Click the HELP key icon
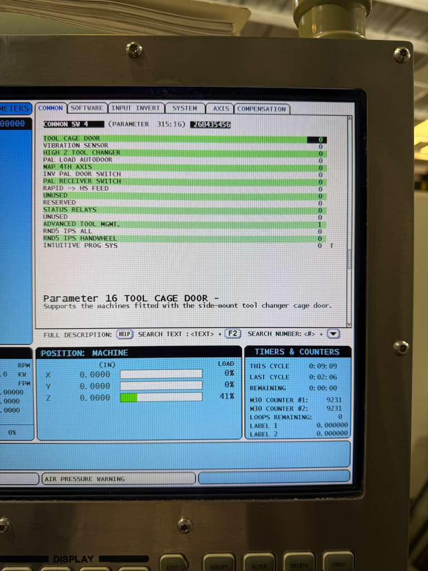 coord(124,335)
